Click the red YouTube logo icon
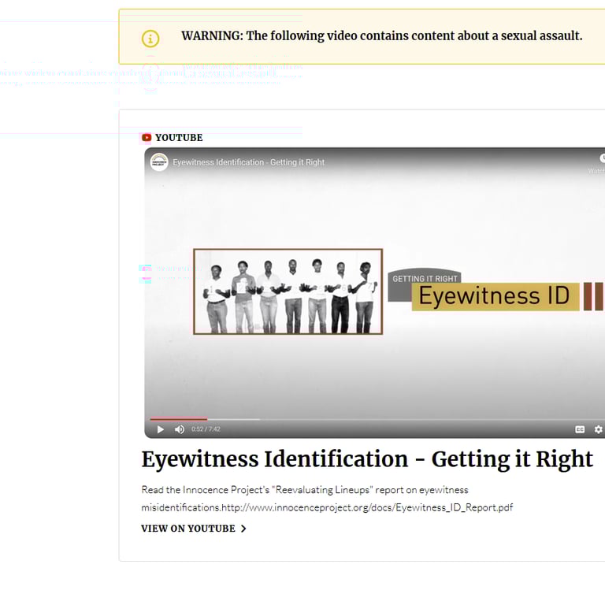 (x=147, y=137)
